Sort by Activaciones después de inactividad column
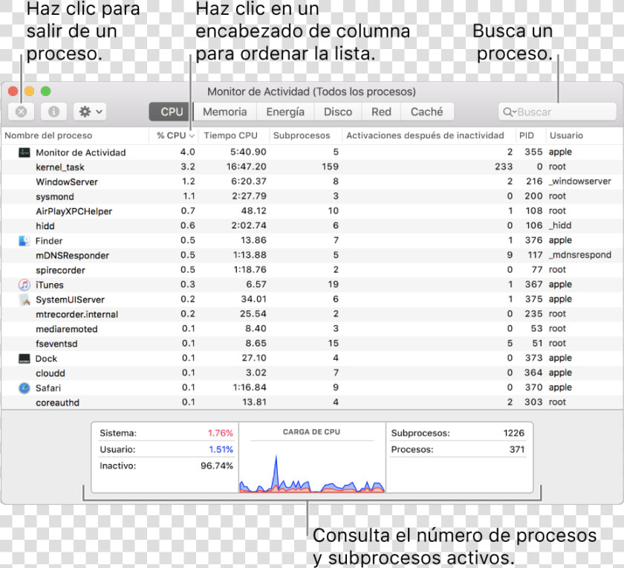This screenshot has height=568, width=624. click(x=429, y=135)
